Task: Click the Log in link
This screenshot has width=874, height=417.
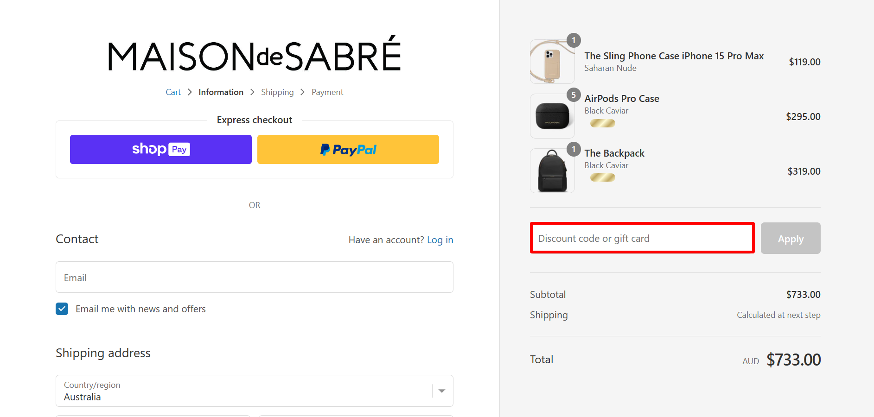Action: 440,240
